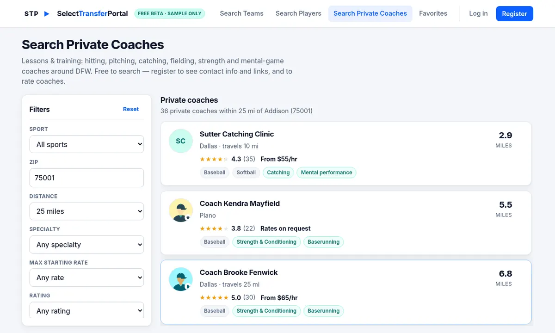Click the STP play-arrow logo icon

tap(46, 14)
